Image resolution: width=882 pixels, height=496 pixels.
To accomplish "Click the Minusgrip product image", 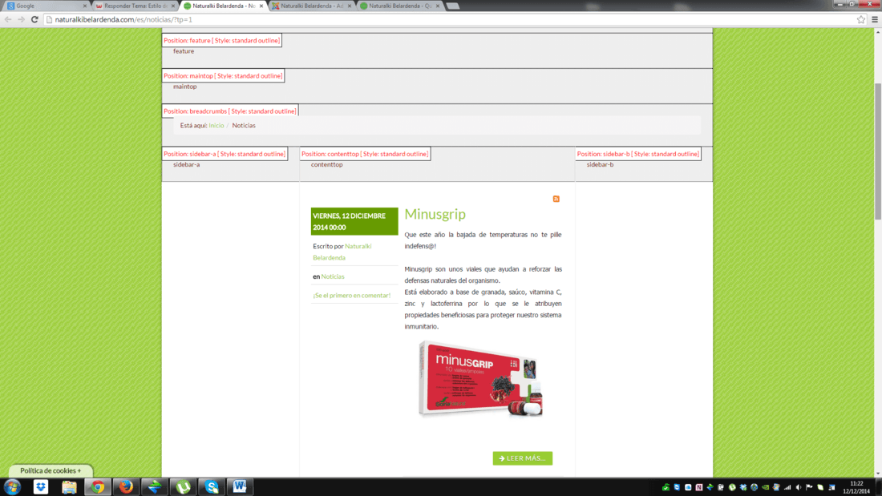I will click(x=480, y=379).
